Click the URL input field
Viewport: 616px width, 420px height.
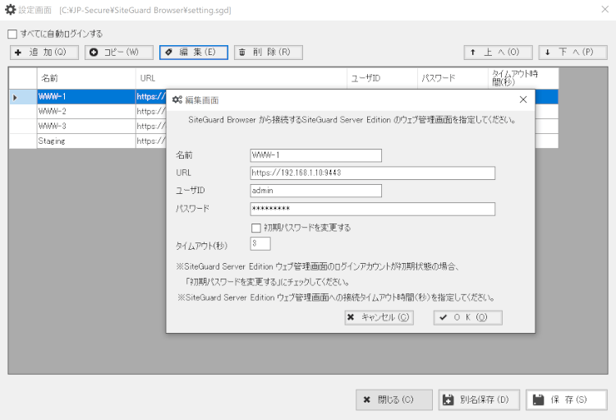point(372,173)
